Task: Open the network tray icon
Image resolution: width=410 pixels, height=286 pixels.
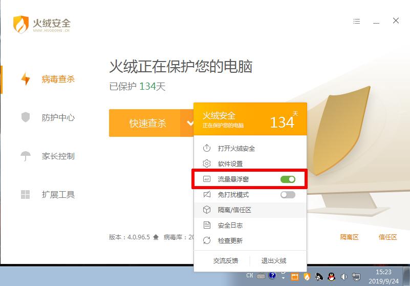Action: click(356, 277)
